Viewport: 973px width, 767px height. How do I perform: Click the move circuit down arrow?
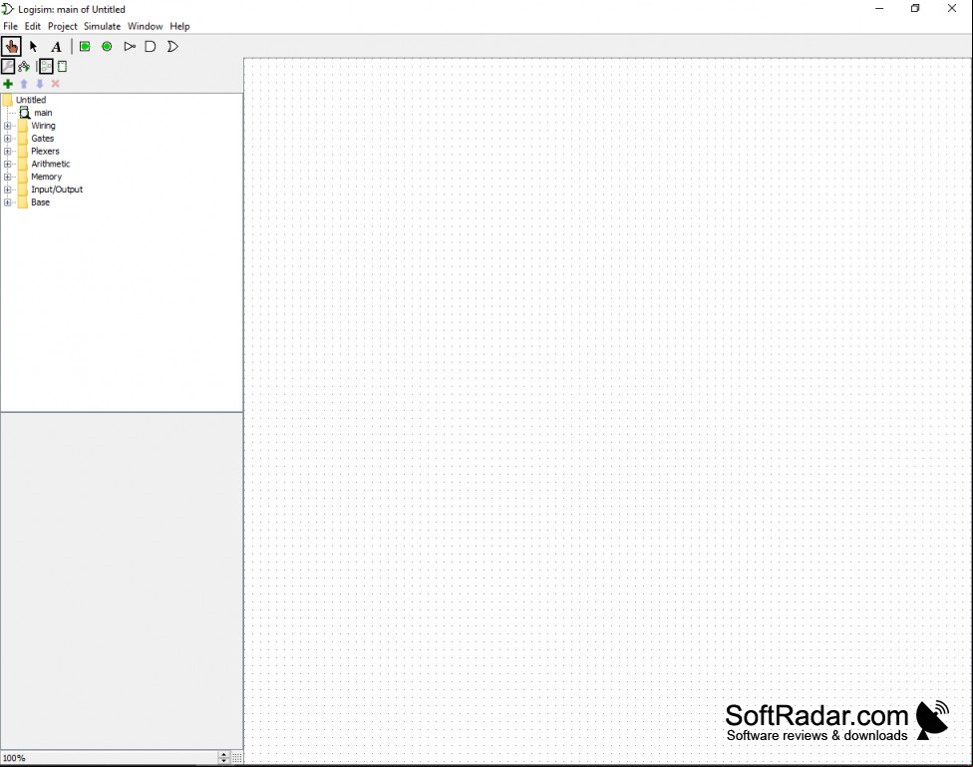pyautogui.click(x=40, y=84)
